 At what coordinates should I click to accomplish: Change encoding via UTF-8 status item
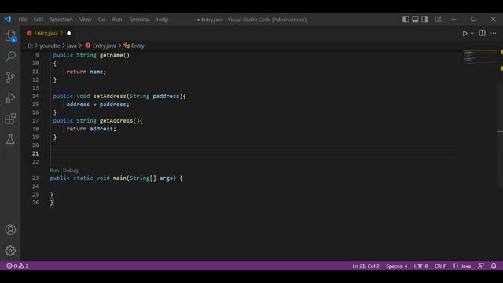point(420,266)
